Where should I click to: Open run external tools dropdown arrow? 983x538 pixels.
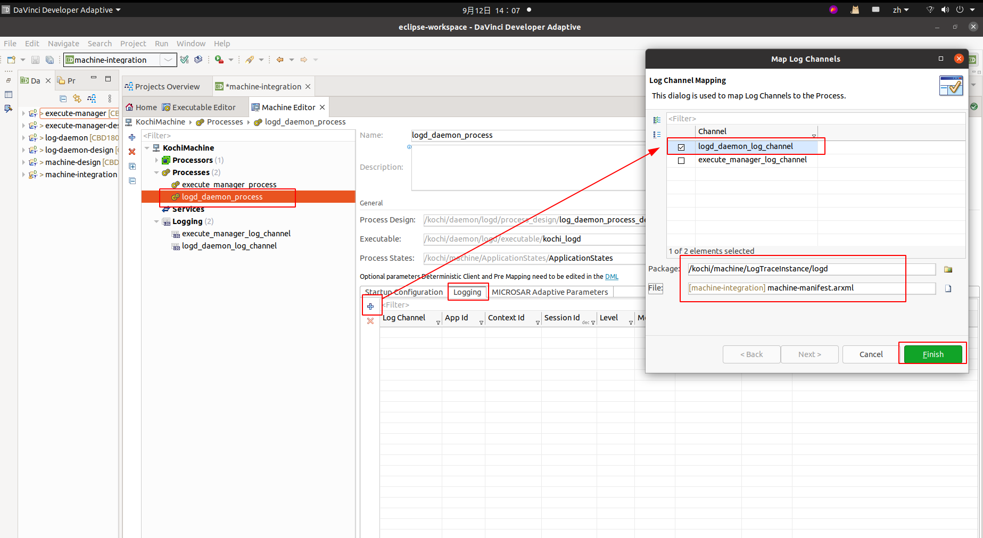231,60
